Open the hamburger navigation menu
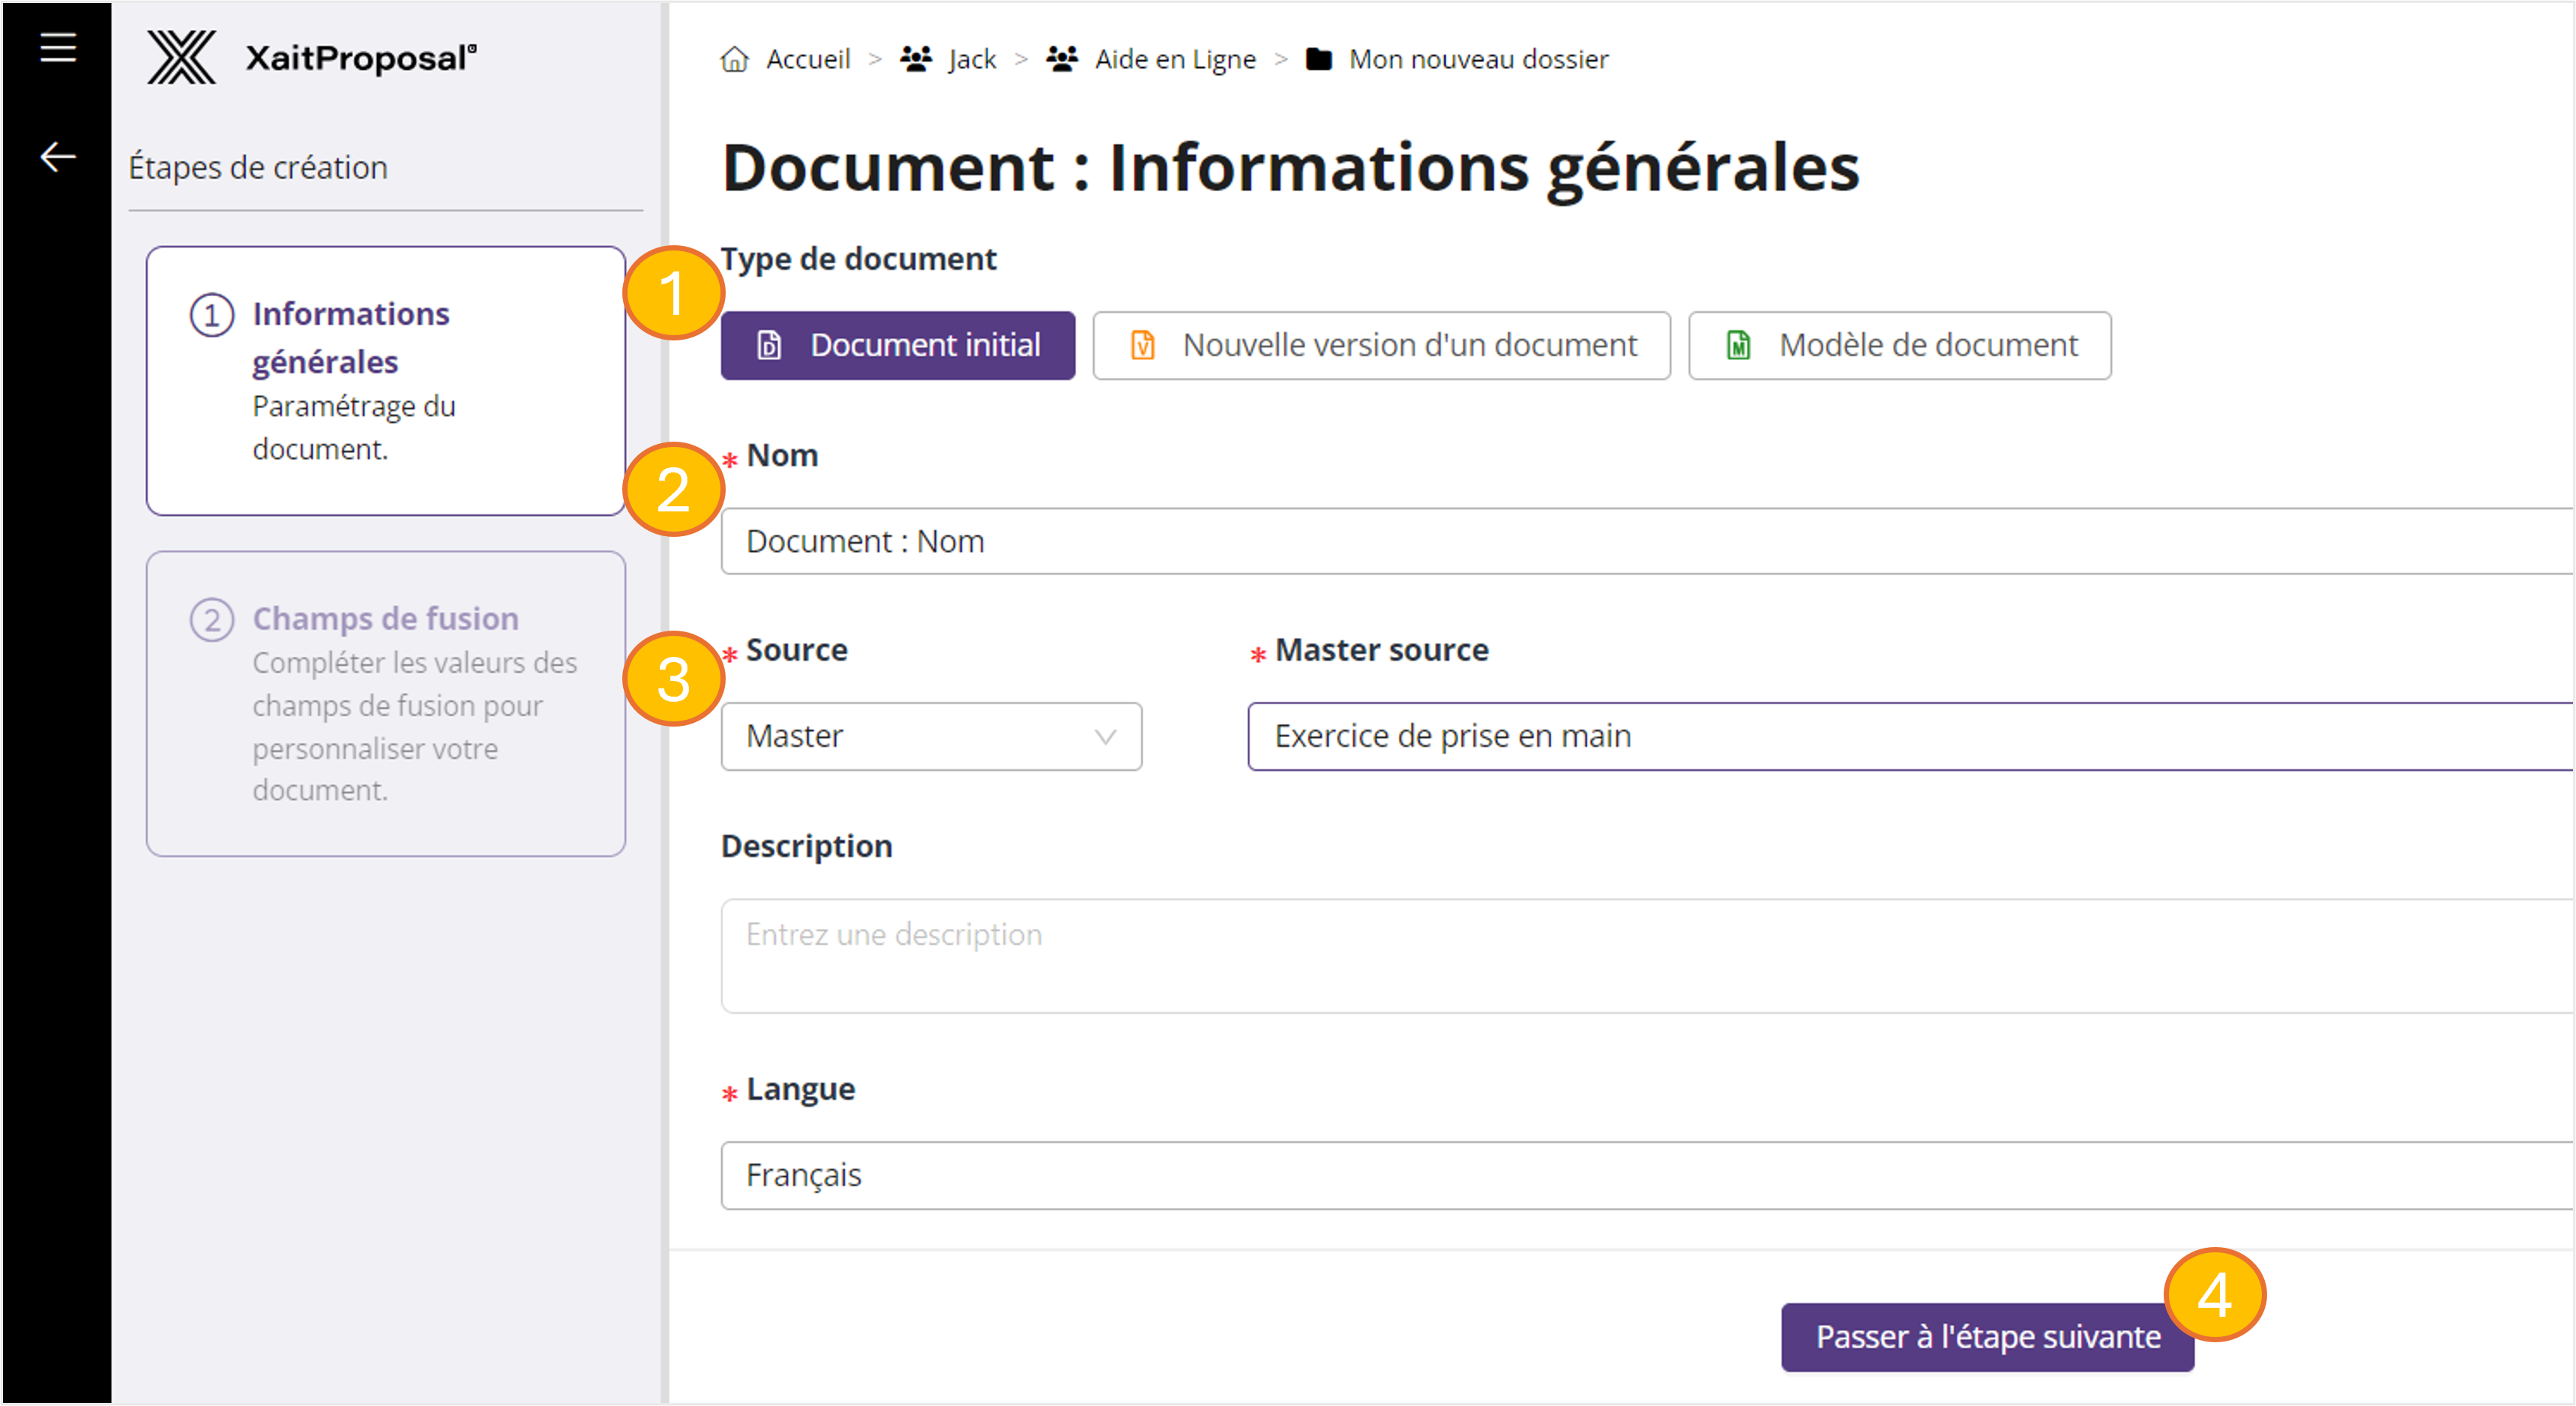This screenshot has width=2576, height=1406. pyautogui.click(x=57, y=47)
